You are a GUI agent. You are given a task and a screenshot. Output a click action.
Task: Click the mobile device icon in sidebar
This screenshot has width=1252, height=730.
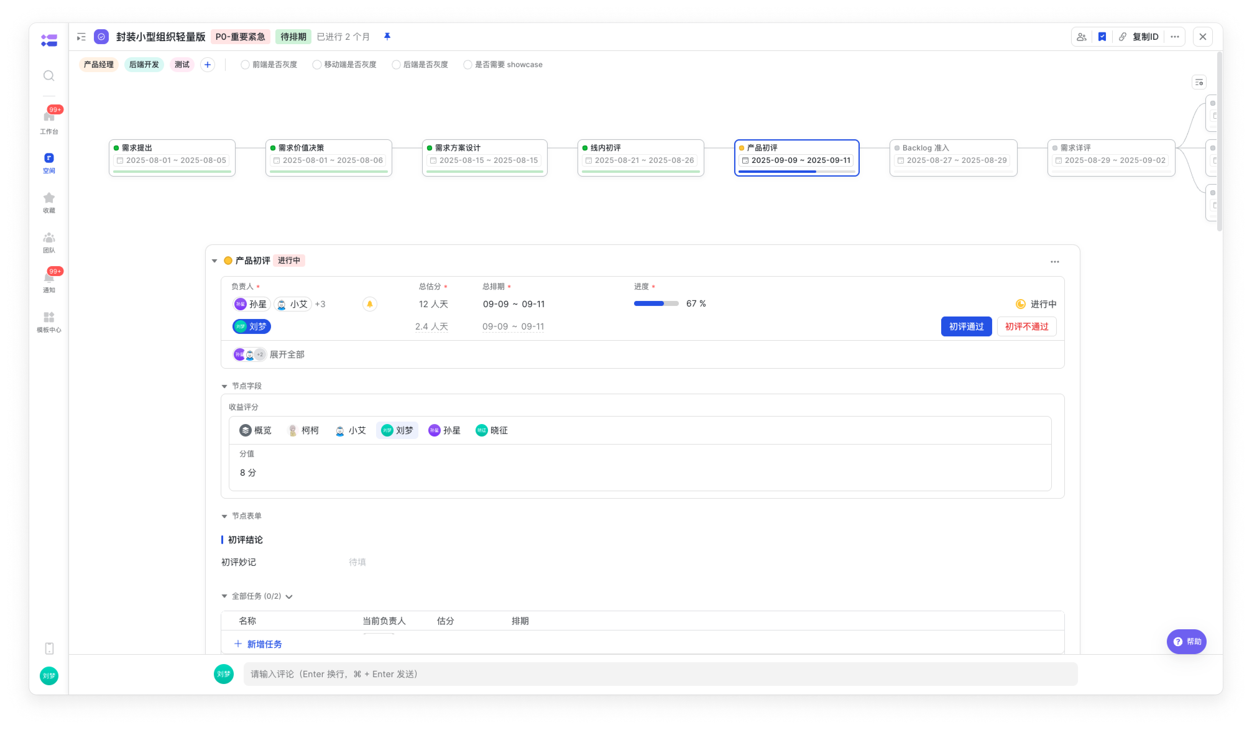[x=49, y=648]
